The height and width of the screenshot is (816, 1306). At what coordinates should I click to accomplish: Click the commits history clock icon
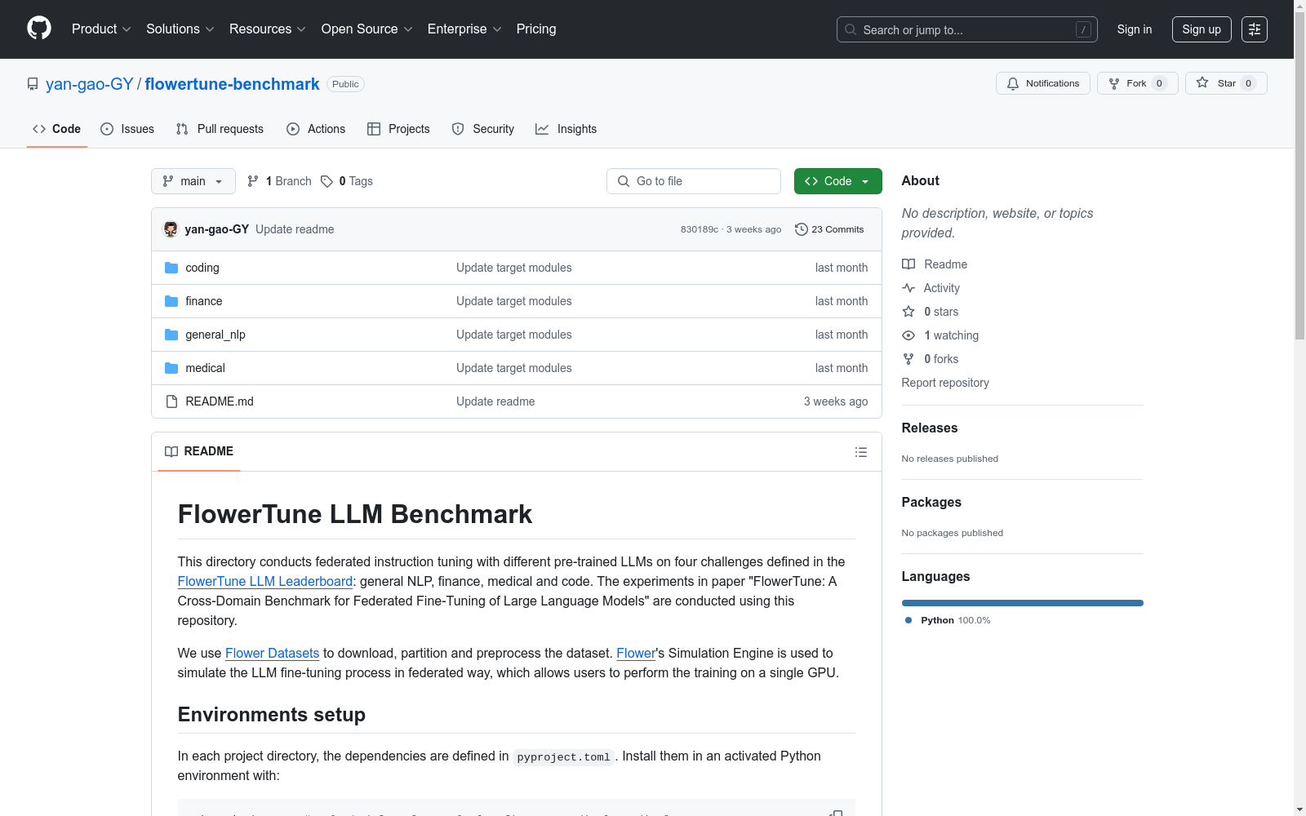(802, 229)
